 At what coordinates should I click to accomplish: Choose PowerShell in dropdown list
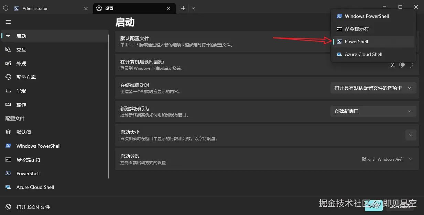[373, 42]
